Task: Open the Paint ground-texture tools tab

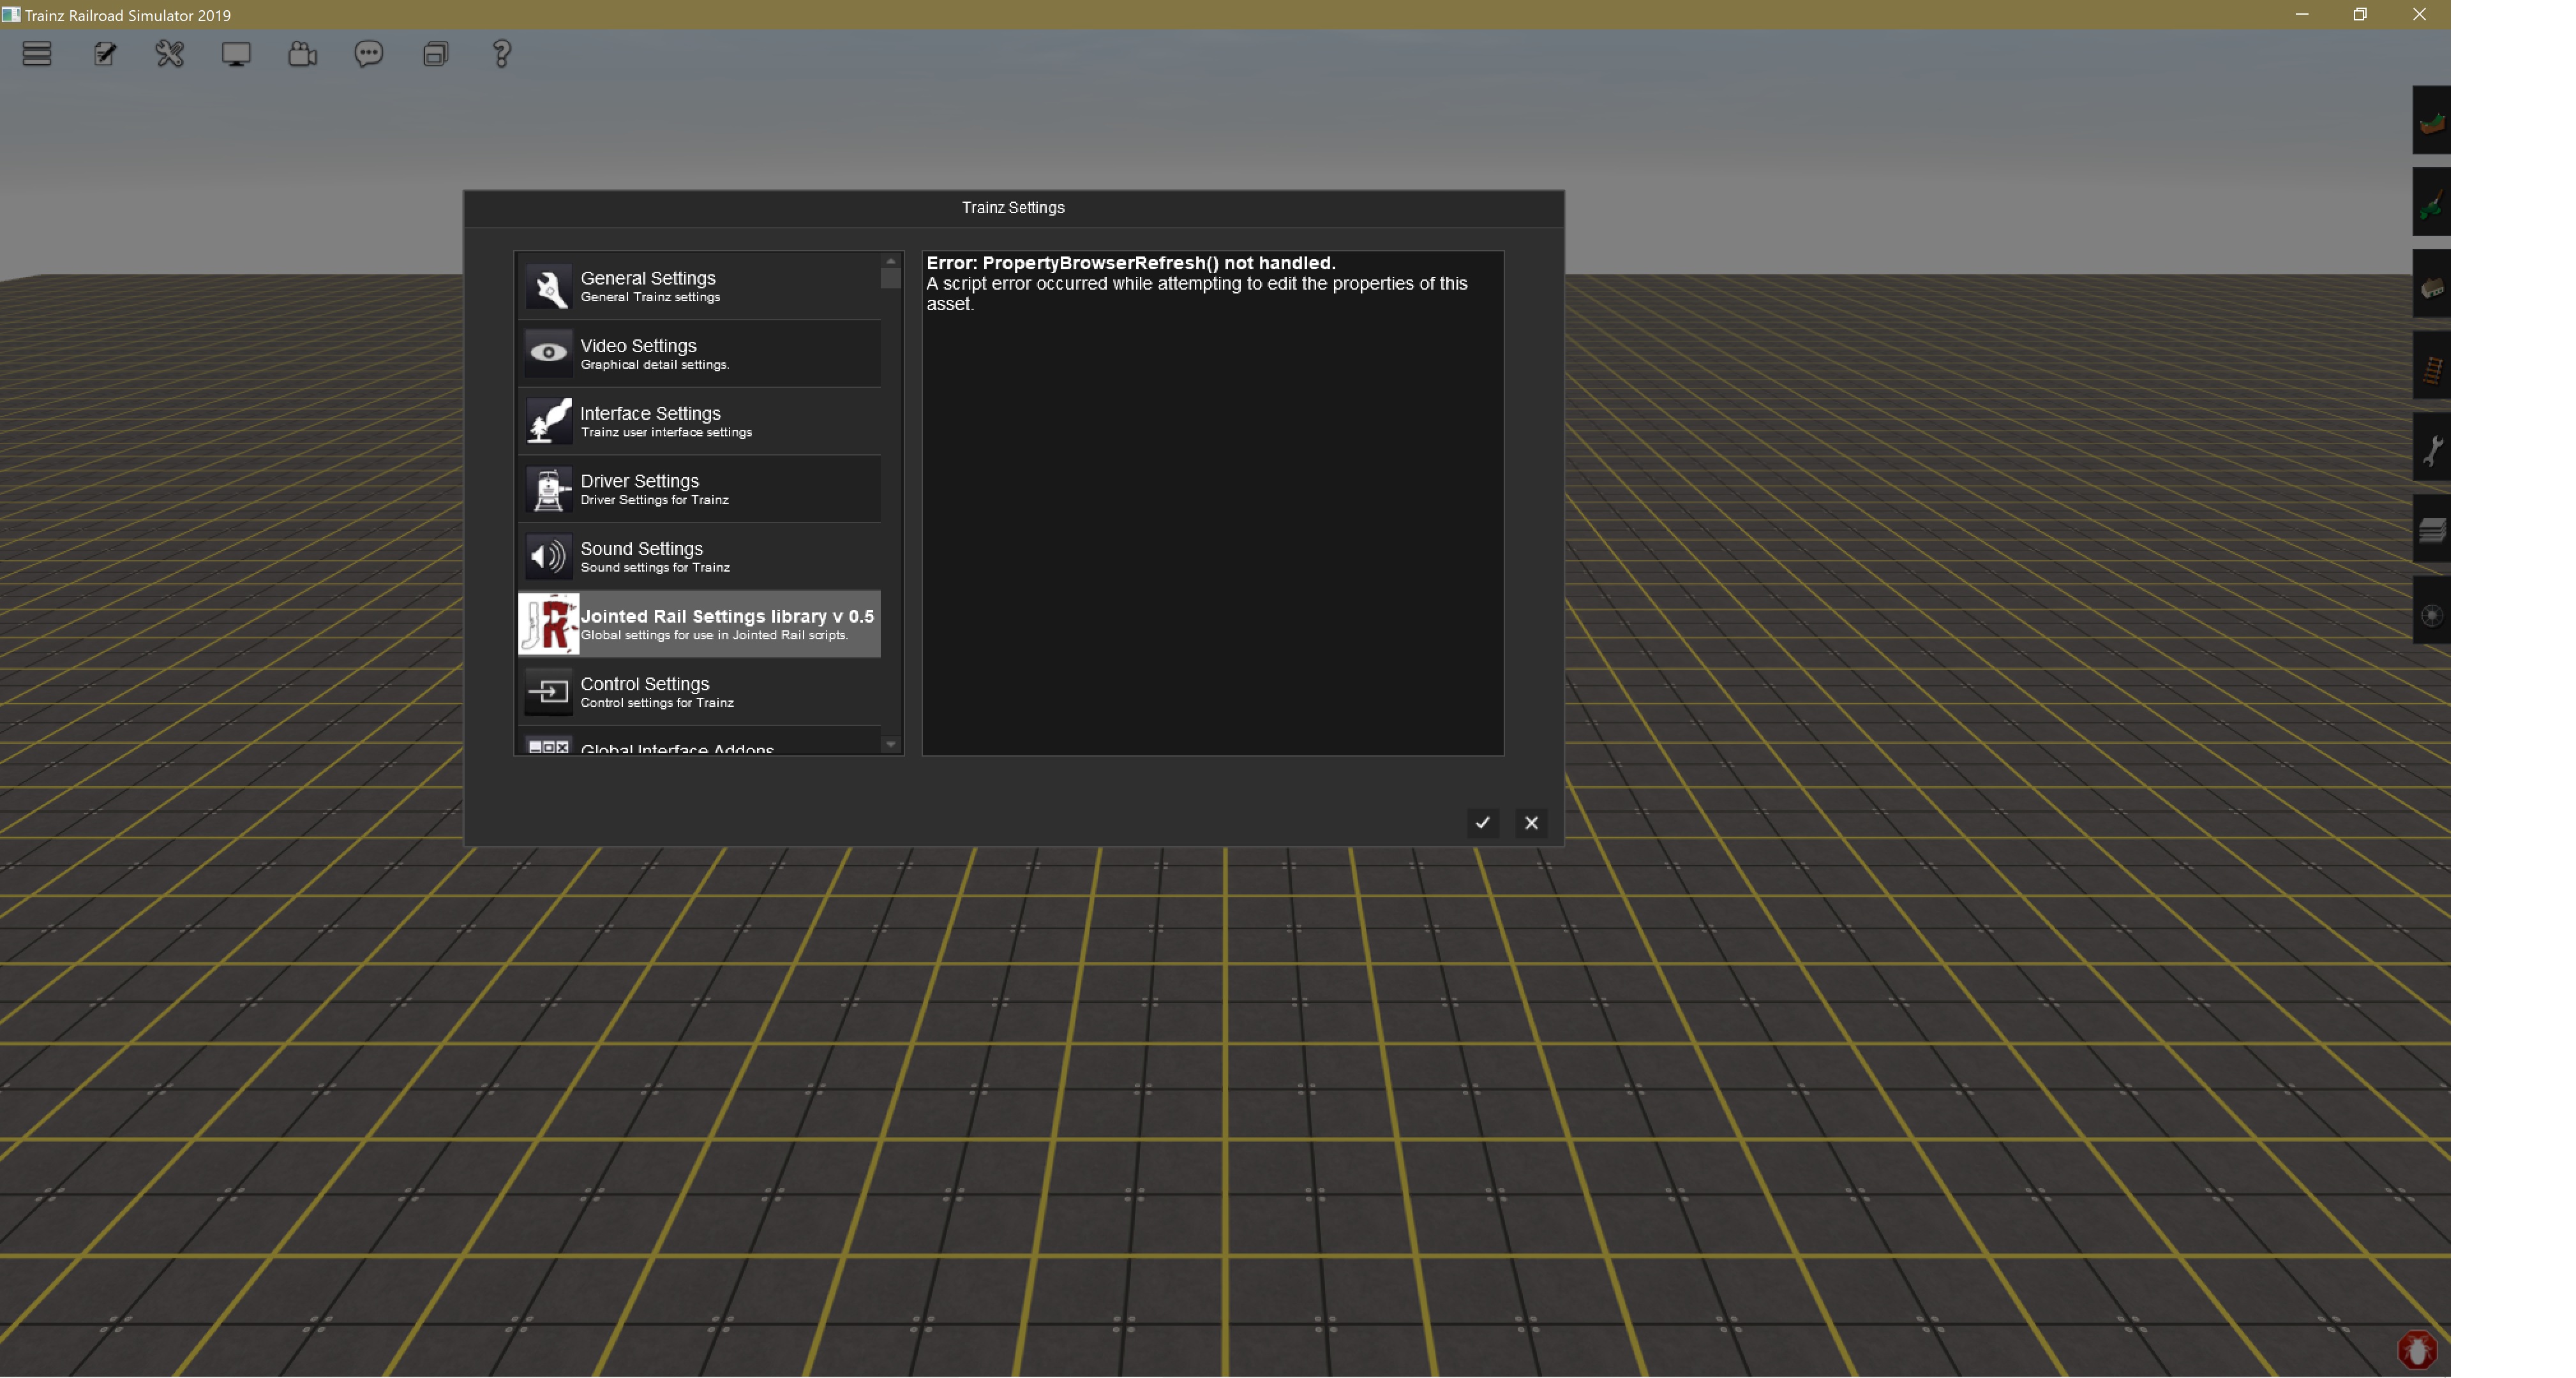Action: click(x=2432, y=203)
